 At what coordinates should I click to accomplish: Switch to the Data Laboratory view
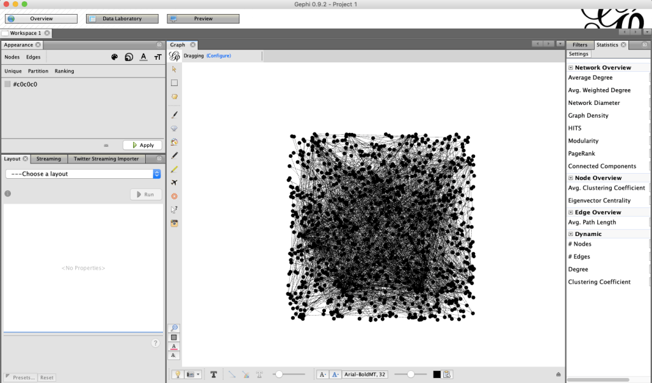tap(122, 18)
